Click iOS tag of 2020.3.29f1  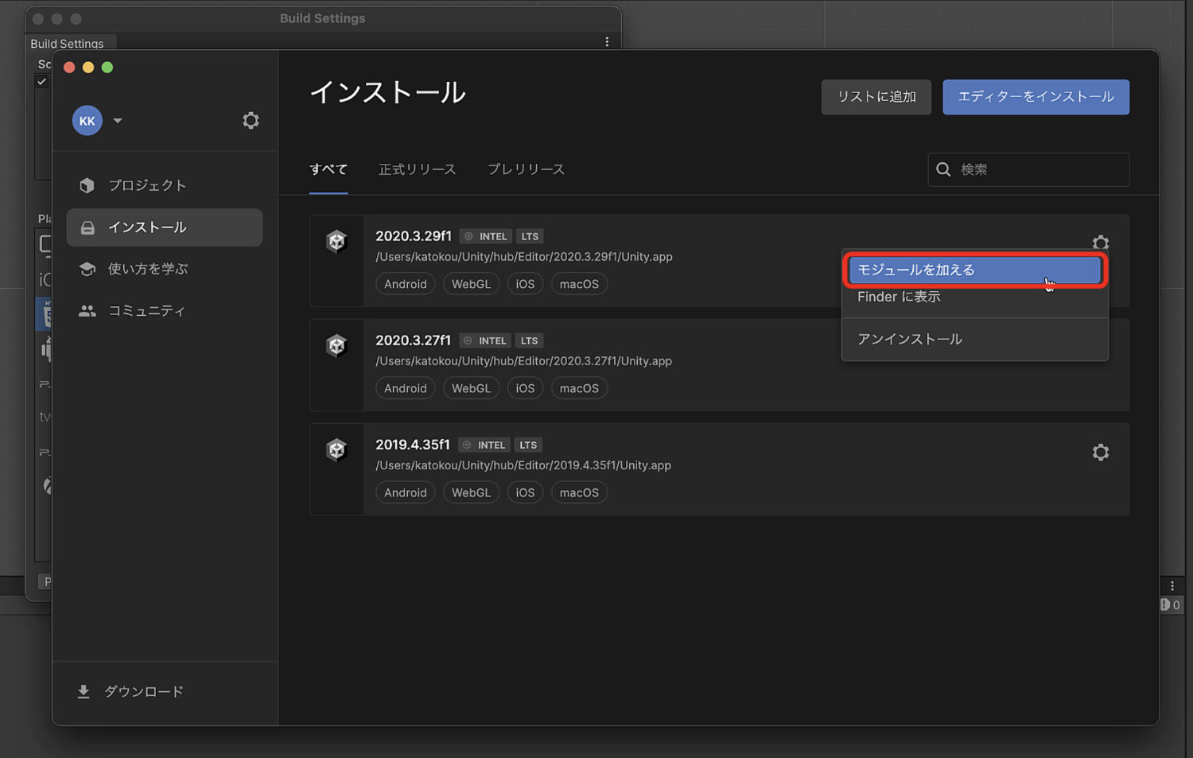(x=525, y=284)
